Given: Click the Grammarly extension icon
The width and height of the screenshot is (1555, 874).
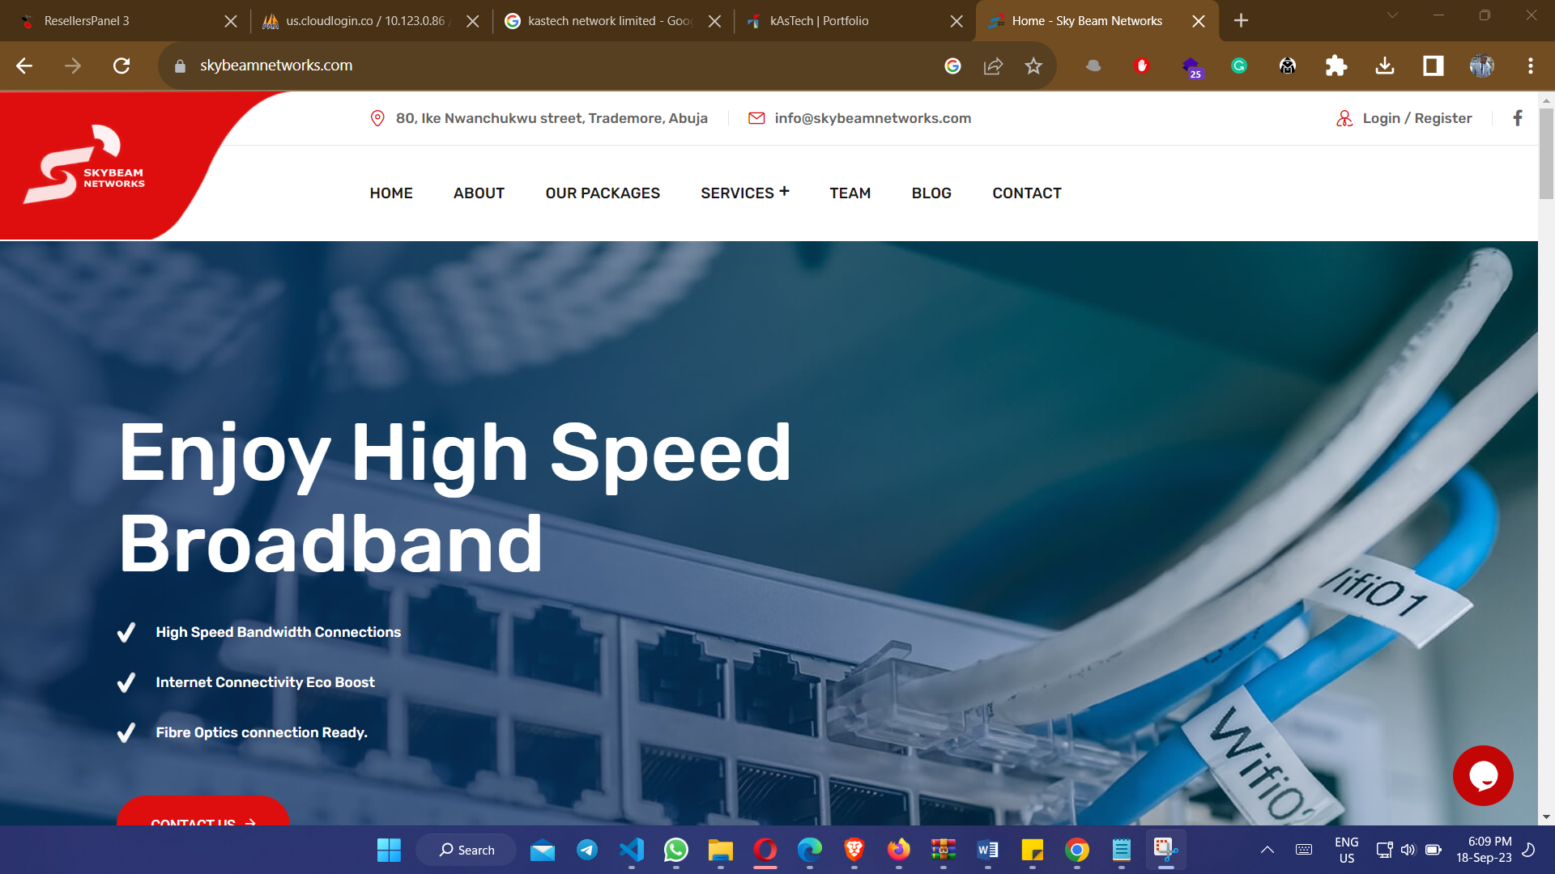Looking at the screenshot, I should click(1239, 66).
